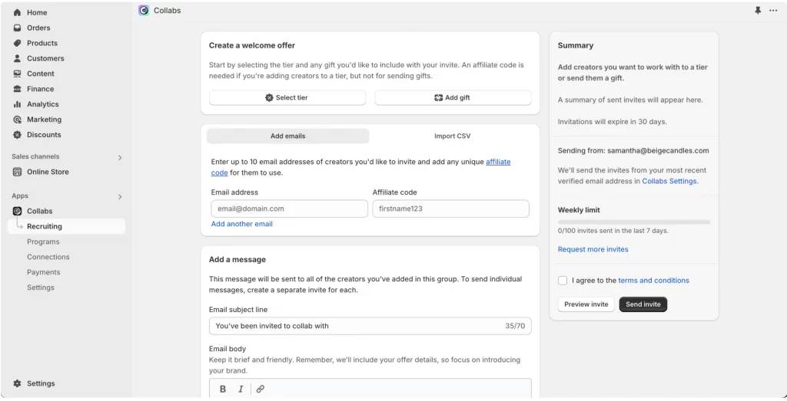Click Request more invites link
Screen dimensions: 787x401
(593, 249)
